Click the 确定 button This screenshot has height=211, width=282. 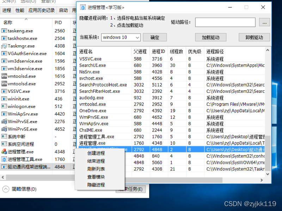click(x=155, y=37)
